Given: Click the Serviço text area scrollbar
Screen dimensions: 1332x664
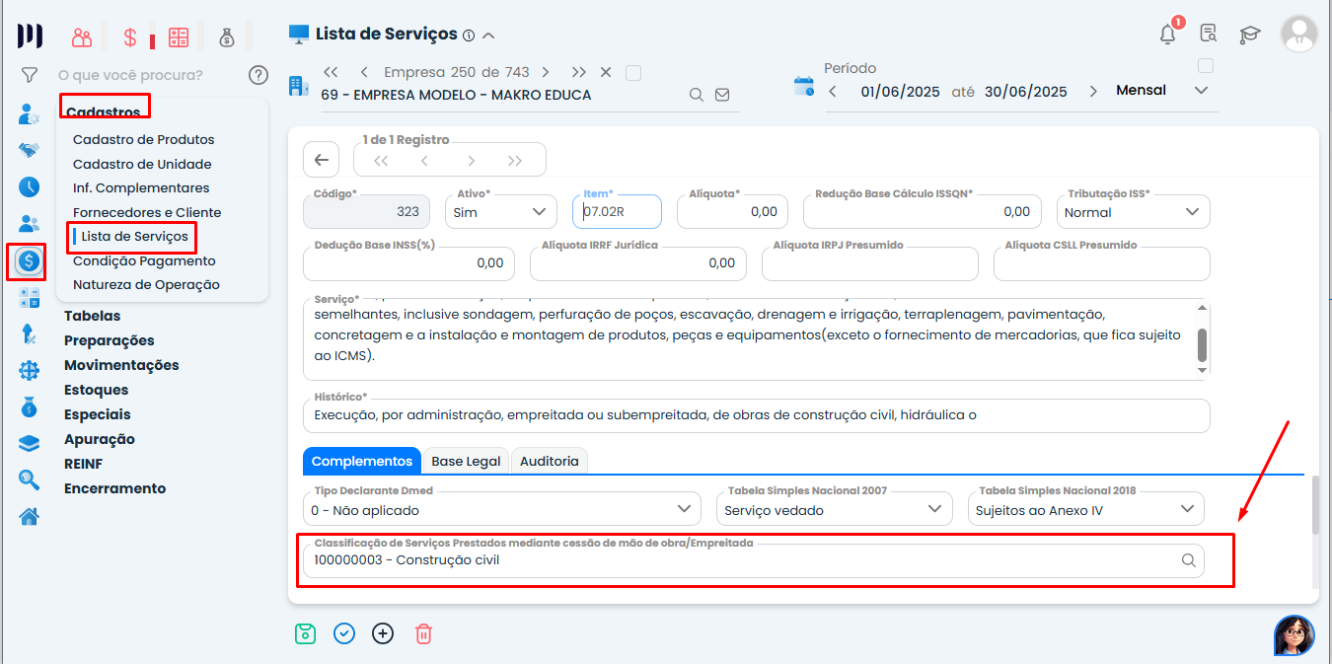Looking at the screenshot, I should pyautogui.click(x=1202, y=345).
